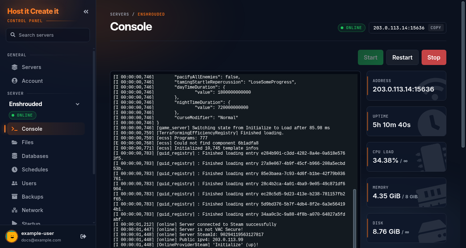
Task: Select the Console menu item
Action: 46,129
